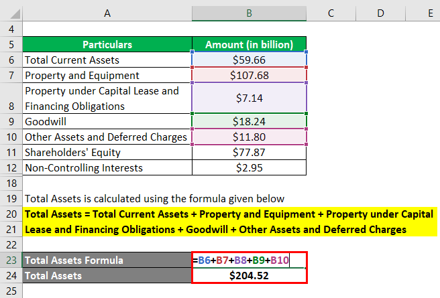Select row 12 header
The width and height of the screenshot is (440, 298).
[x=11, y=168]
